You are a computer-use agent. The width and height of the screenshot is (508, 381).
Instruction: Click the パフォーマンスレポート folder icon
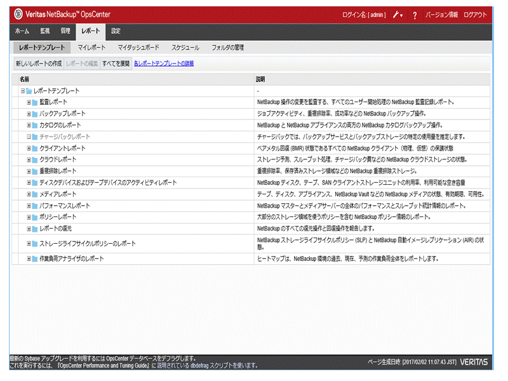(x=35, y=206)
